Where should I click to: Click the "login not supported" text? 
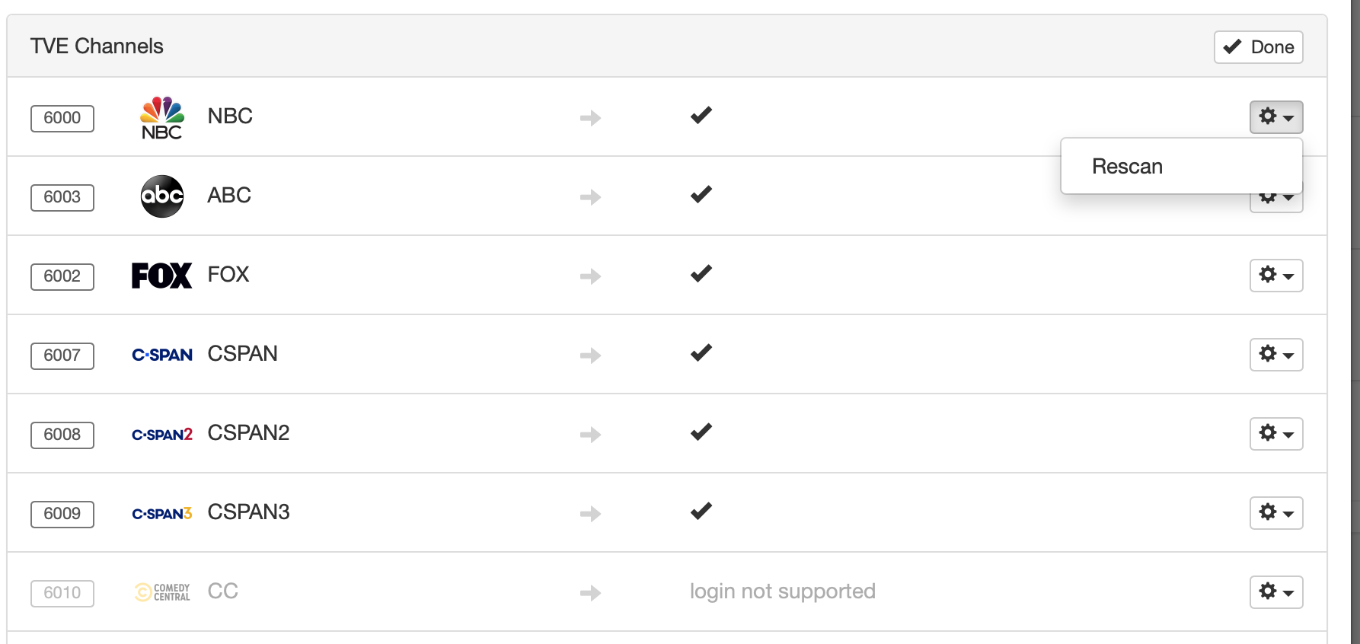(x=782, y=591)
